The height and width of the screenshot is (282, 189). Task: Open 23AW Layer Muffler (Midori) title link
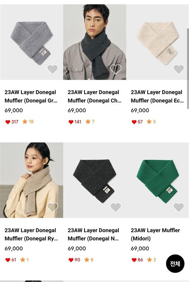(x=155, y=235)
